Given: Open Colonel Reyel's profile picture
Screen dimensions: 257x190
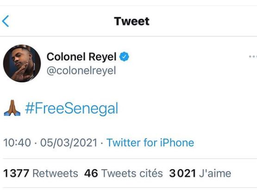Looking at the screenshot, I should [22, 63].
